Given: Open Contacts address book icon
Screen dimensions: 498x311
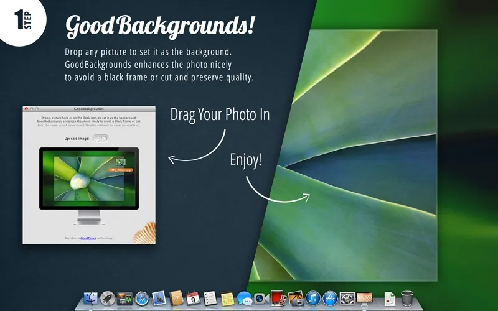Looking at the screenshot, I should 176,299.
